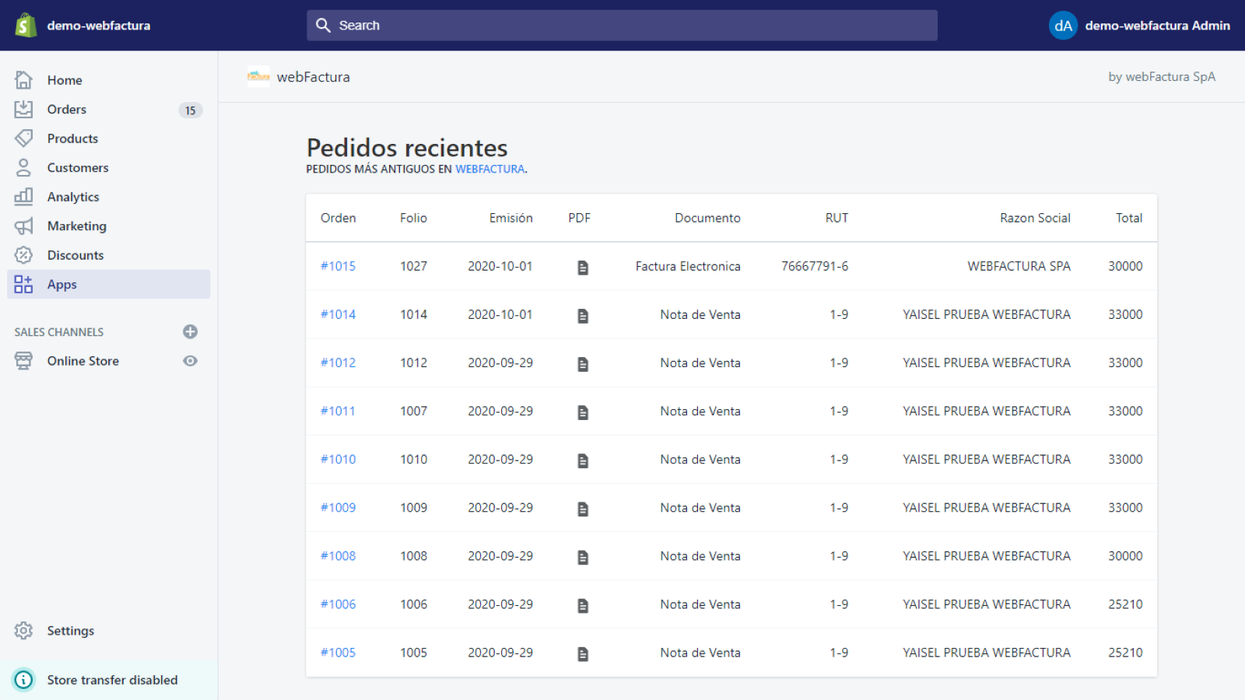Screen dimensions: 1245x700
Task: Click the Apps grid icon
Action: 24,285
